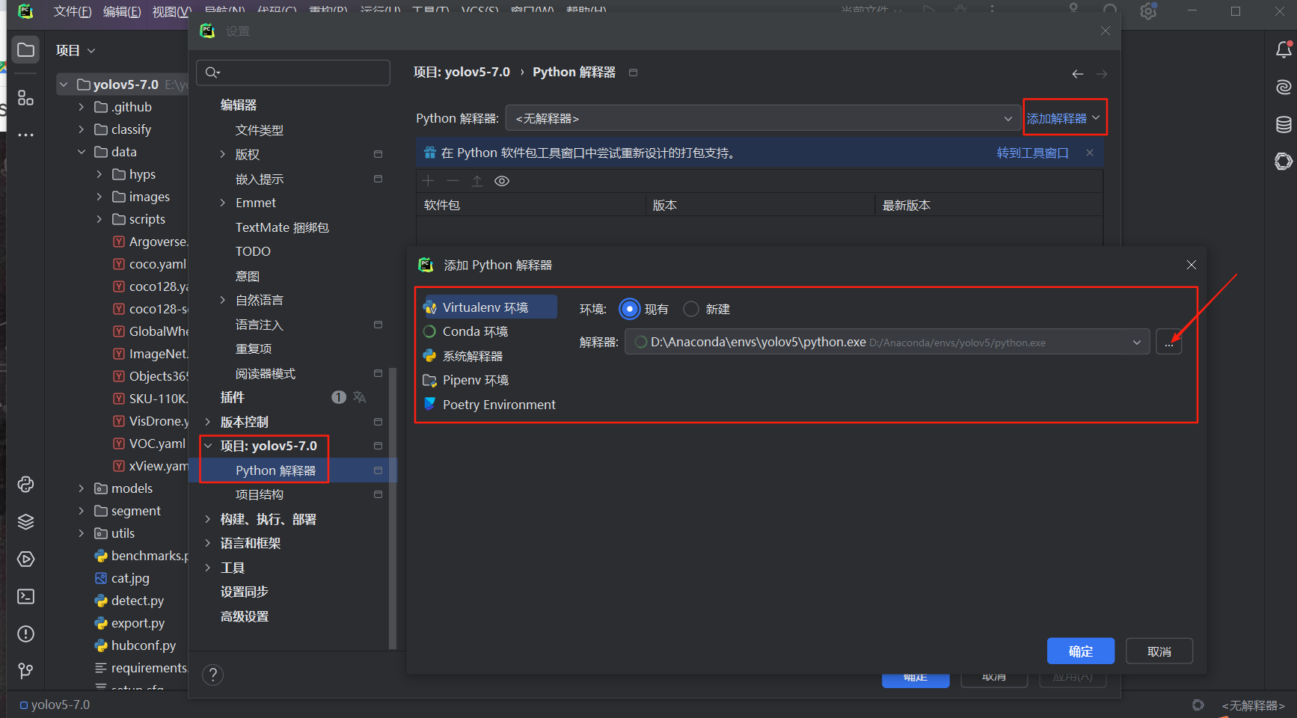Select Virtualenv 环境 in interpreter type list

489,307
